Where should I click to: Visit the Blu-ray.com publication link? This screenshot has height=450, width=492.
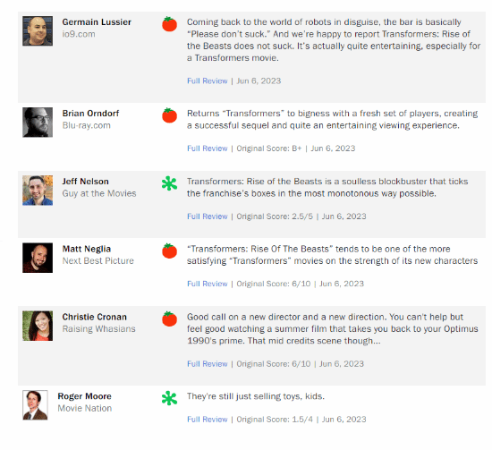tap(86, 125)
